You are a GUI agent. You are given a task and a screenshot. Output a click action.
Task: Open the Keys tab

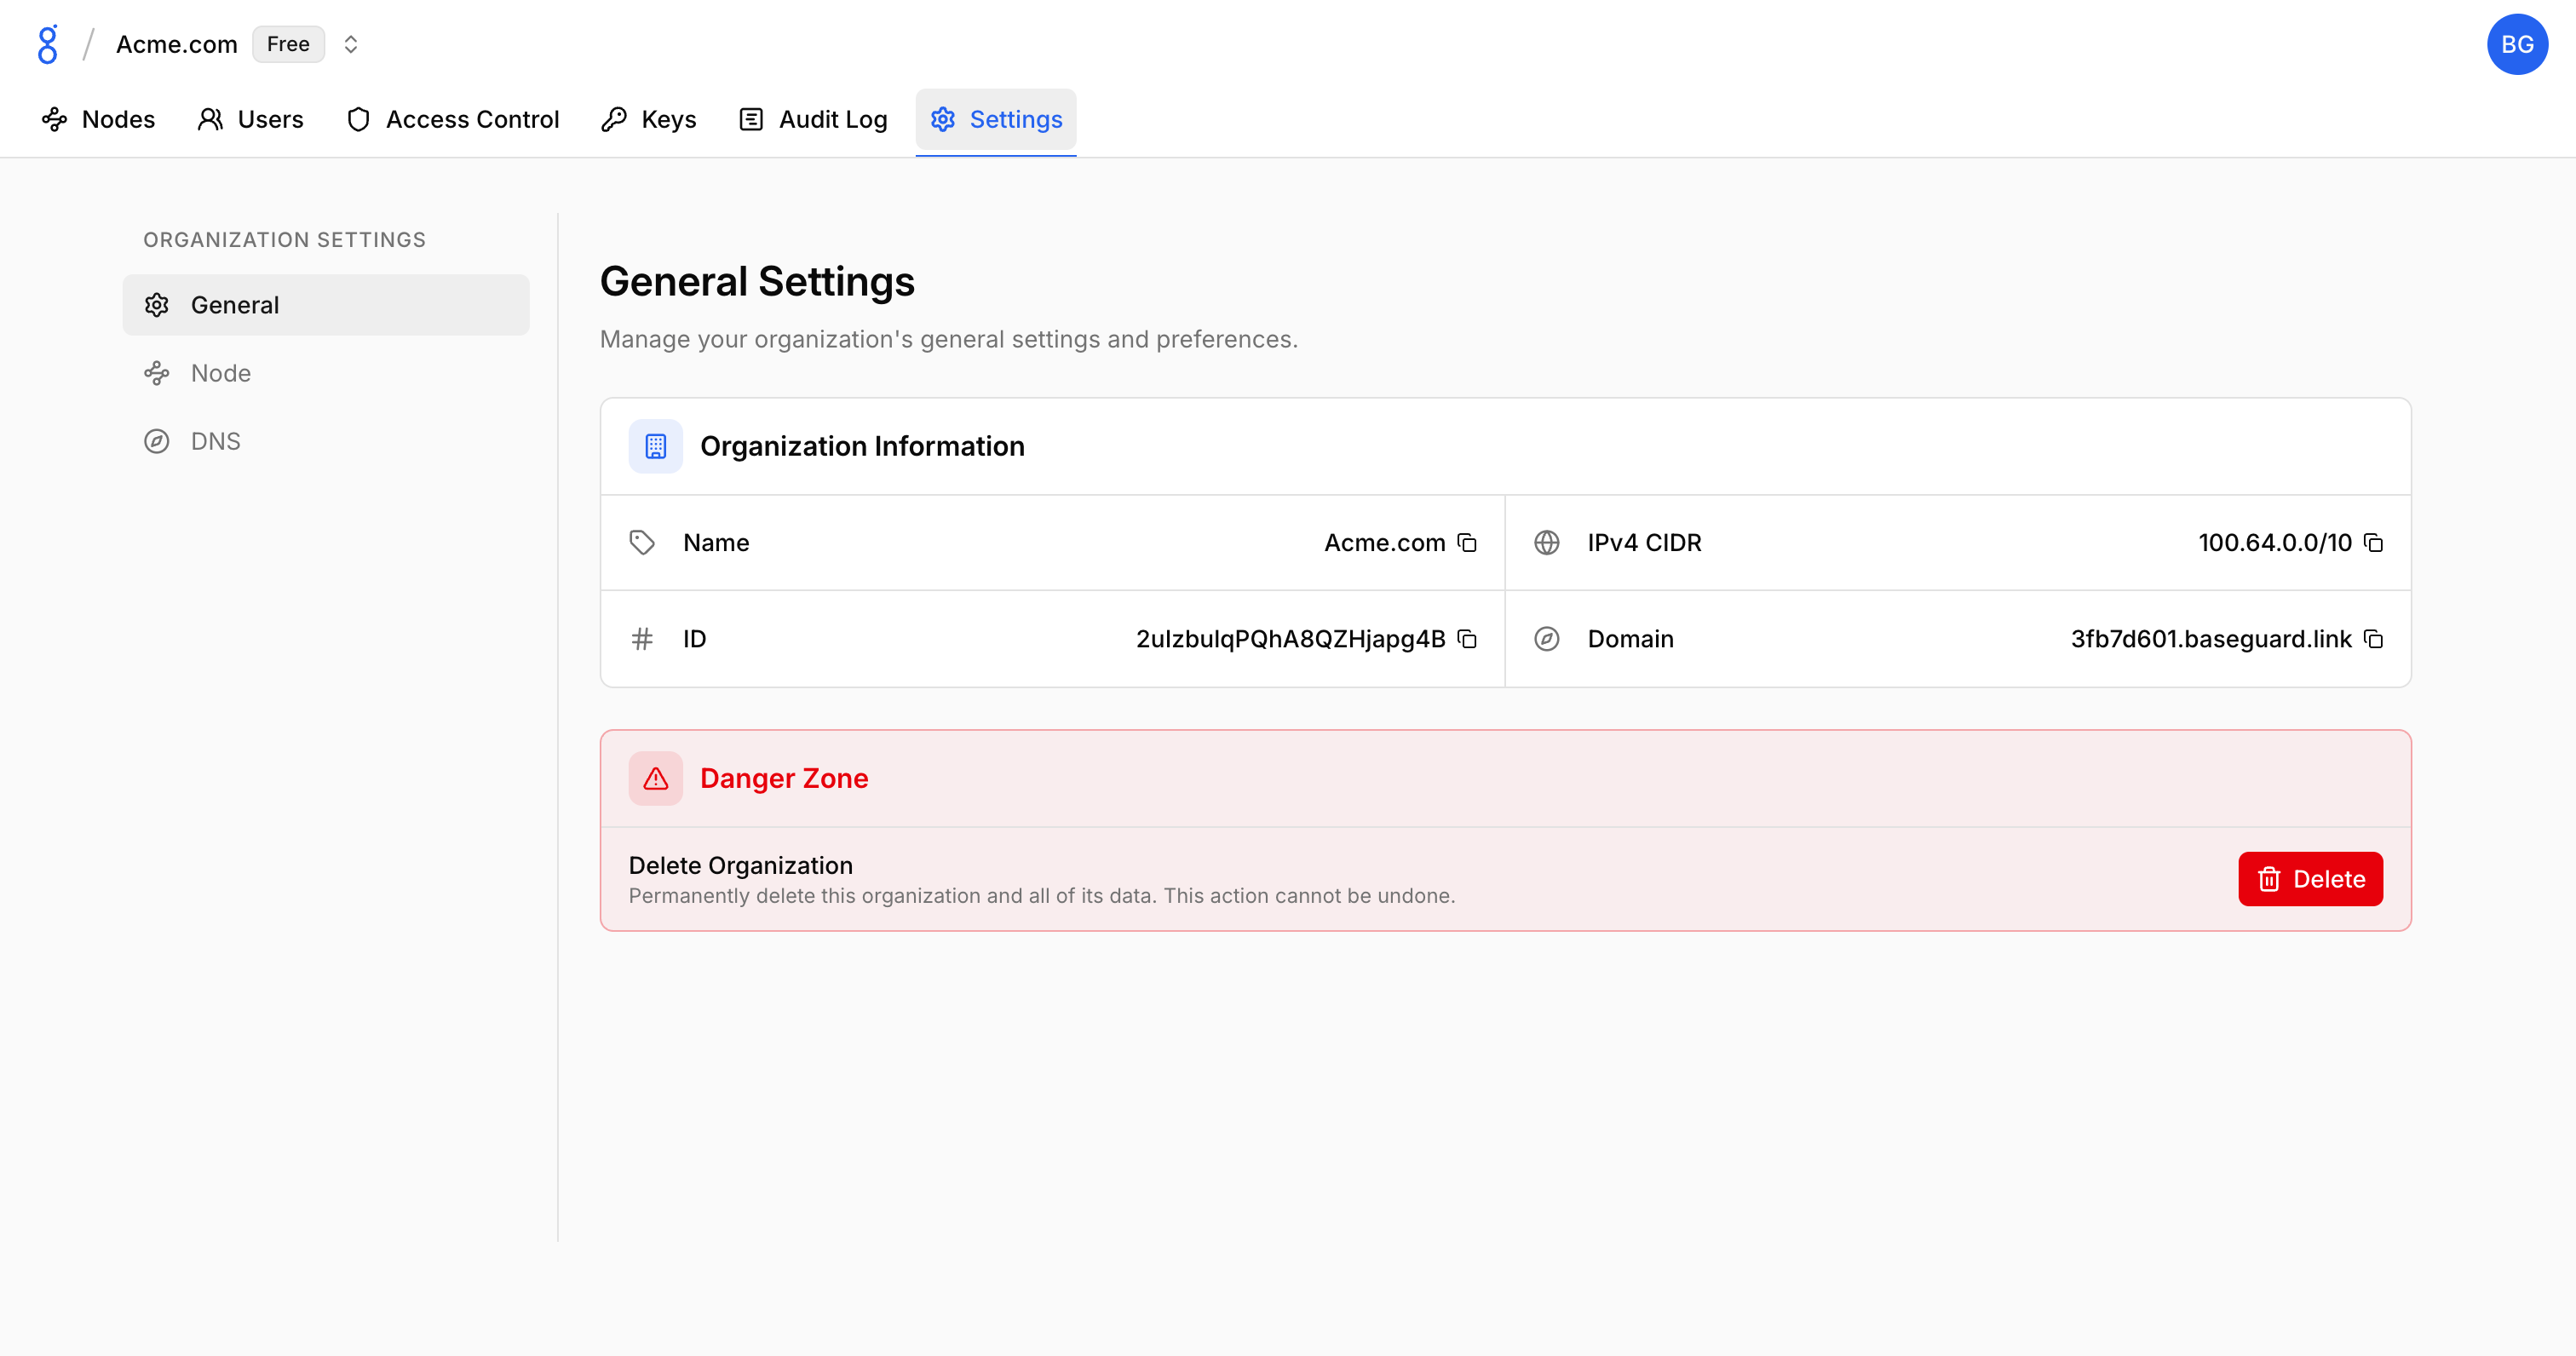[x=648, y=120]
